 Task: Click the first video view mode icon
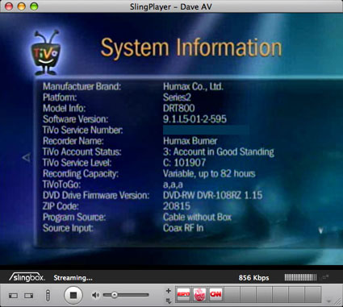pyautogui.click(x=13, y=296)
